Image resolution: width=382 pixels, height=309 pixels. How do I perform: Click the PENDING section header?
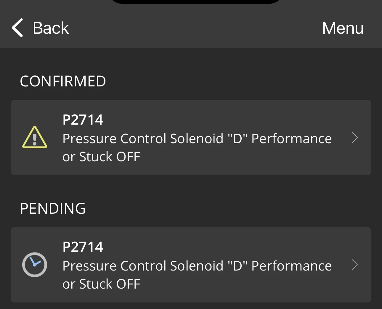53,209
